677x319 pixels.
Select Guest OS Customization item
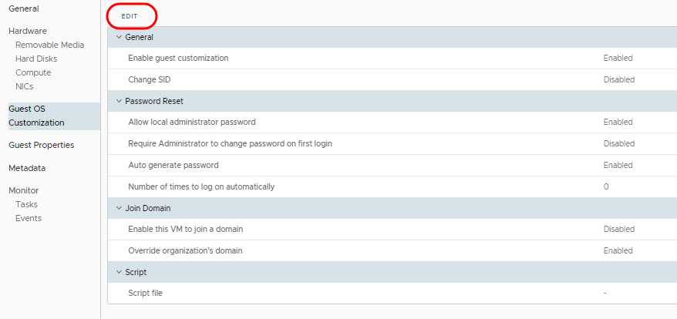pyautogui.click(x=36, y=116)
